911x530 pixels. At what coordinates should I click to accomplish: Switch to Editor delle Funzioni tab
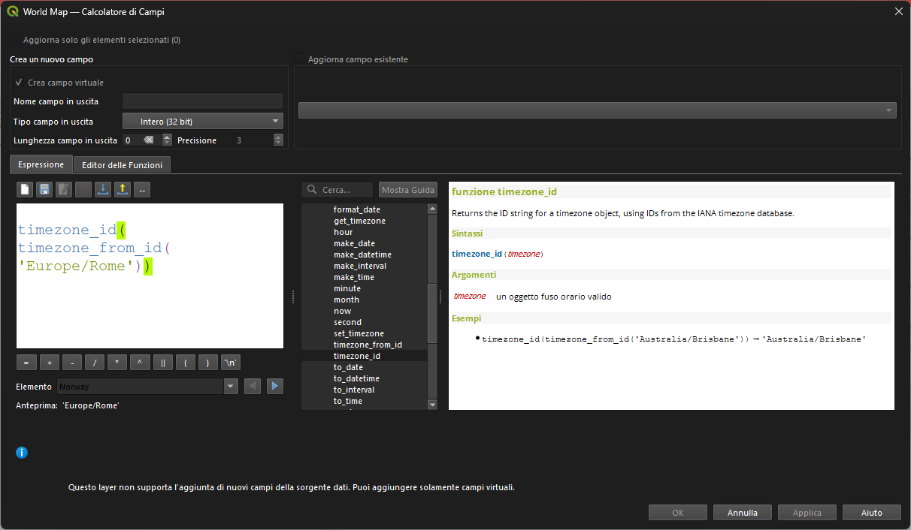coord(121,164)
